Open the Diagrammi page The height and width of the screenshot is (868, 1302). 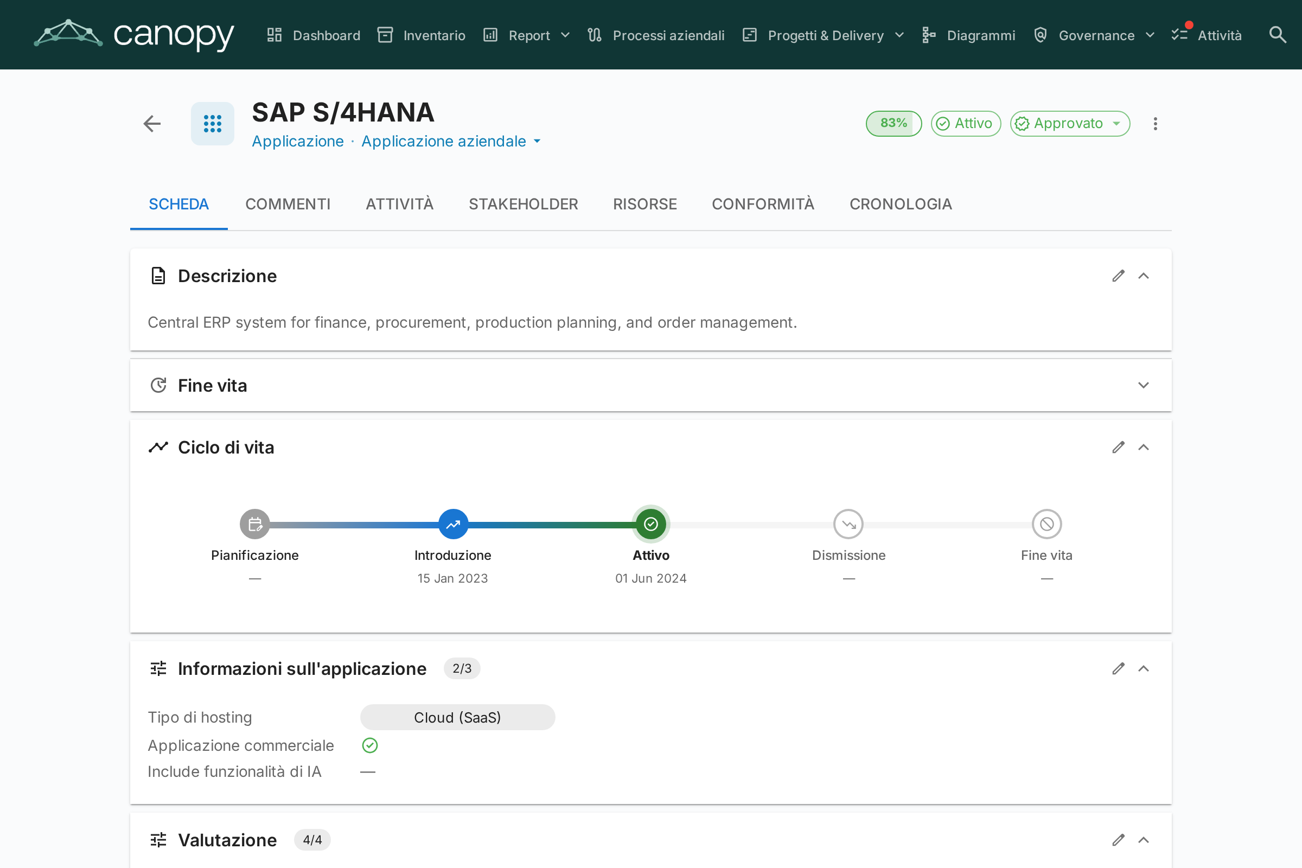coord(969,35)
